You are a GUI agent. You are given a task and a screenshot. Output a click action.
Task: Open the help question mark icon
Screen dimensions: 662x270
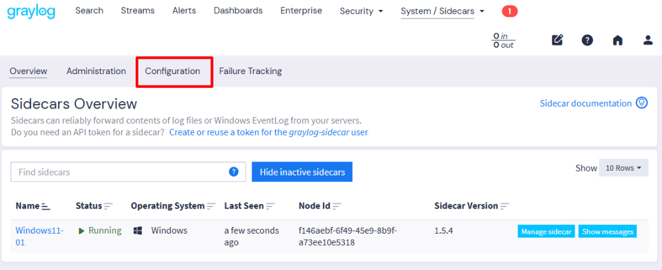coord(587,40)
